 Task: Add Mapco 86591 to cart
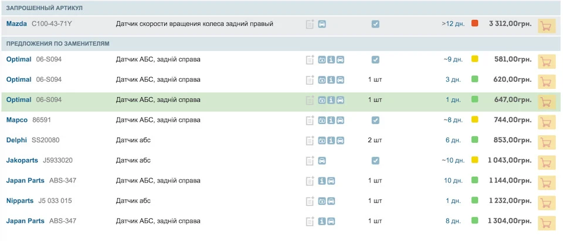pyautogui.click(x=546, y=122)
